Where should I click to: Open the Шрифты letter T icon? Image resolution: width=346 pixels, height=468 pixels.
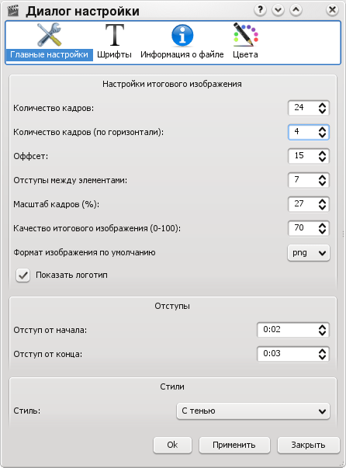[x=115, y=35]
